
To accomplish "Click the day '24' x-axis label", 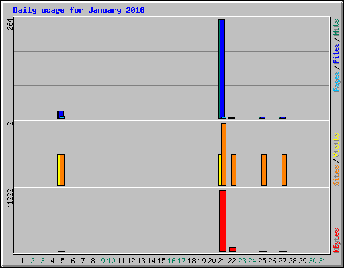I will [x=252, y=261].
